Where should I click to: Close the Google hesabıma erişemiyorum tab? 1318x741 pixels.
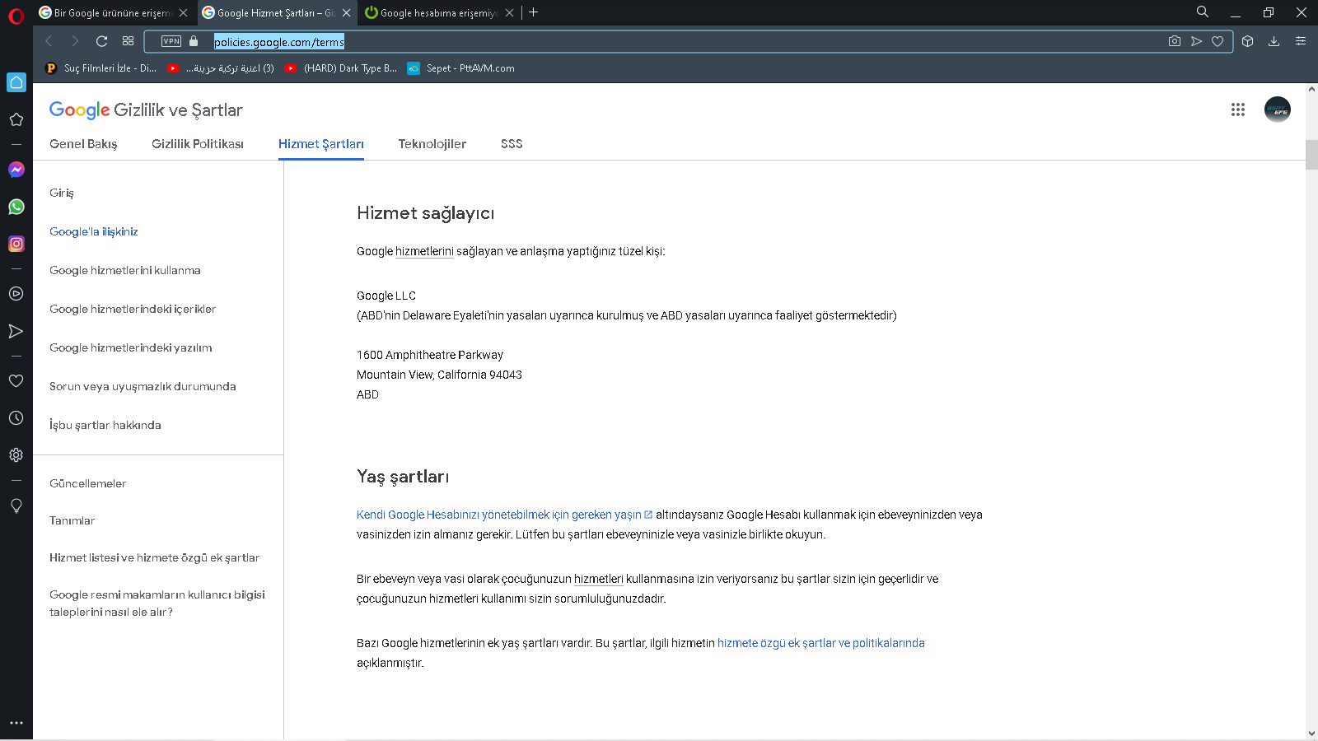coord(510,13)
